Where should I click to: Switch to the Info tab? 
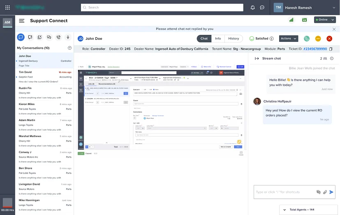[x=218, y=39]
